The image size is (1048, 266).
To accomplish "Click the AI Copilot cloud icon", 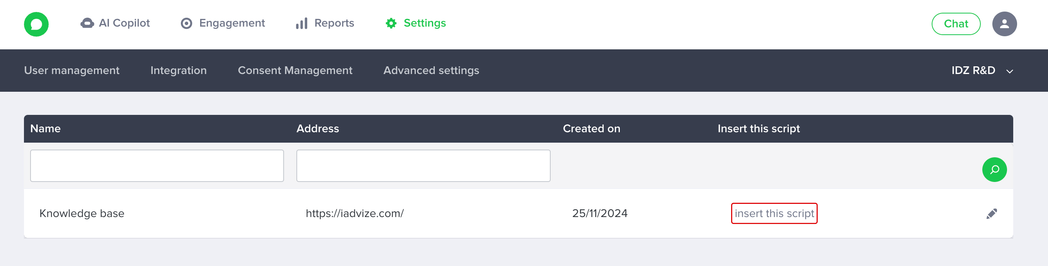I will click(x=87, y=23).
